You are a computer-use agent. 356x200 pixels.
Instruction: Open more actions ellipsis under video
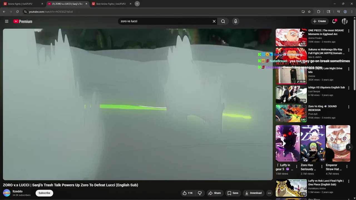click(269, 193)
